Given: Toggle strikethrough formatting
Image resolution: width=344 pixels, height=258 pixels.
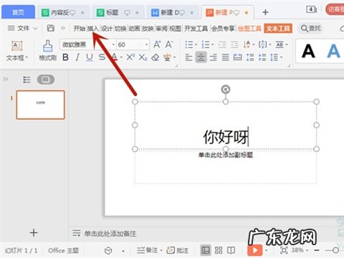Looking at the screenshot, I should click(x=102, y=57).
